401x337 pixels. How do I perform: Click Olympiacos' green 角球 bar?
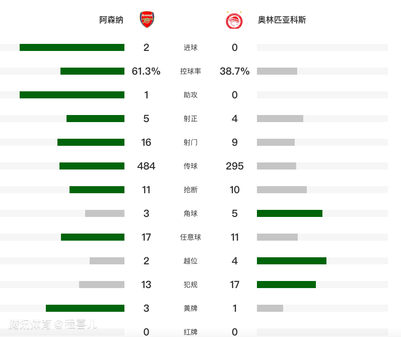290,213
